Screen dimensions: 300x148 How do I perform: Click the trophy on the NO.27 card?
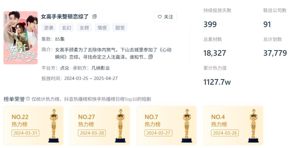[x=120, y=126]
